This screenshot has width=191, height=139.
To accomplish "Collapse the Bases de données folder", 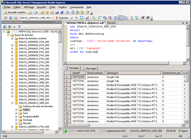I will click(x=8, y=35).
